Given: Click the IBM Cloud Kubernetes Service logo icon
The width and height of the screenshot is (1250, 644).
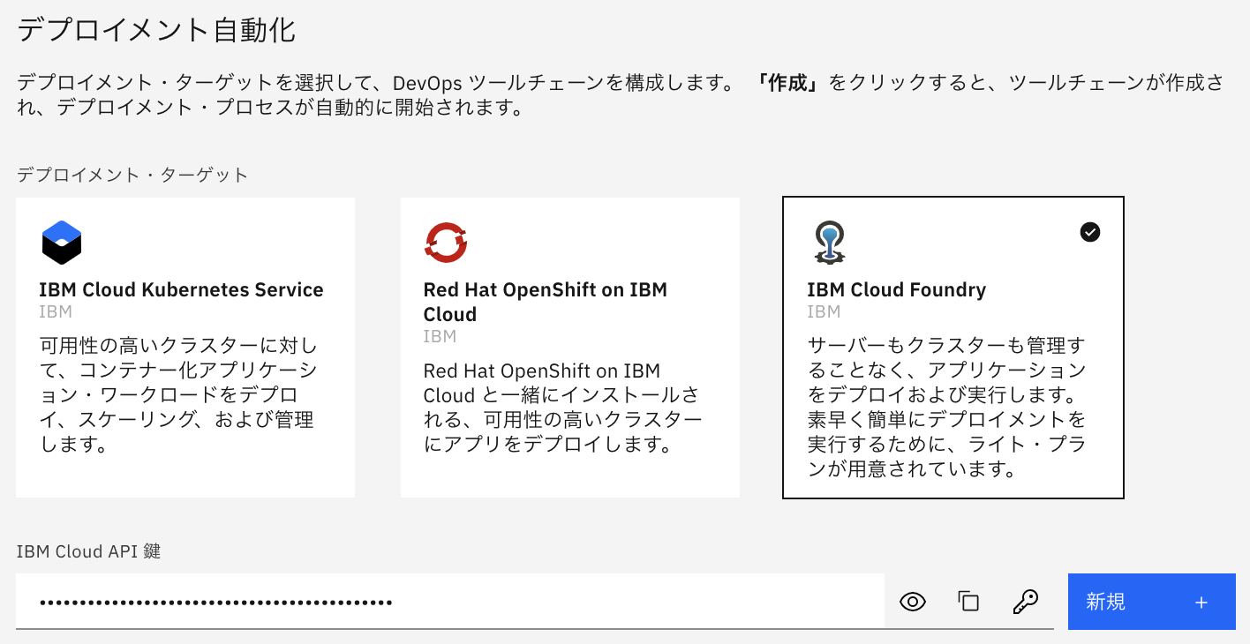Looking at the screenshot, I should click(x=62, y=243).
